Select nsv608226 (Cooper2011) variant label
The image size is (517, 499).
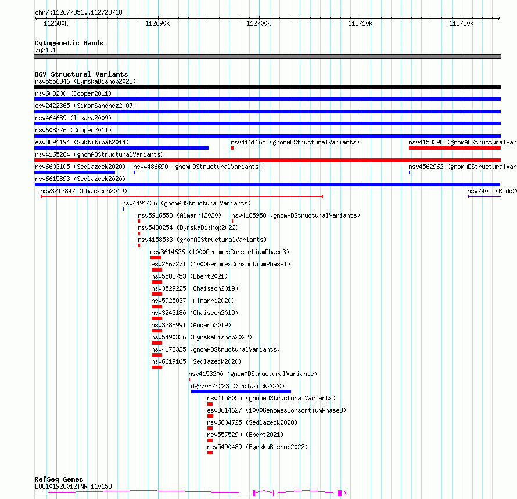73,130
